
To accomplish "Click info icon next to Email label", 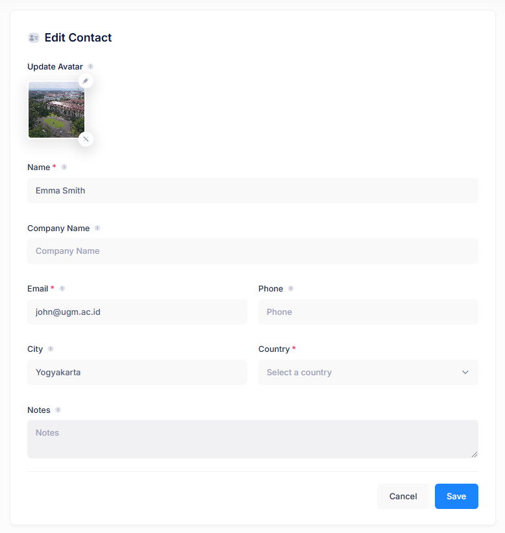I will 62,289.
